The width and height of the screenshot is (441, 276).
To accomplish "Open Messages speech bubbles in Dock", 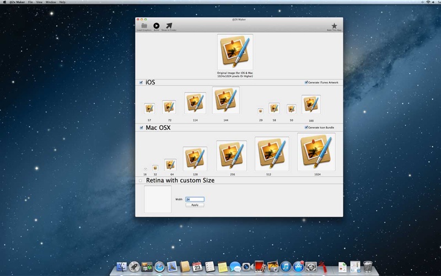I will coord(235,267).
